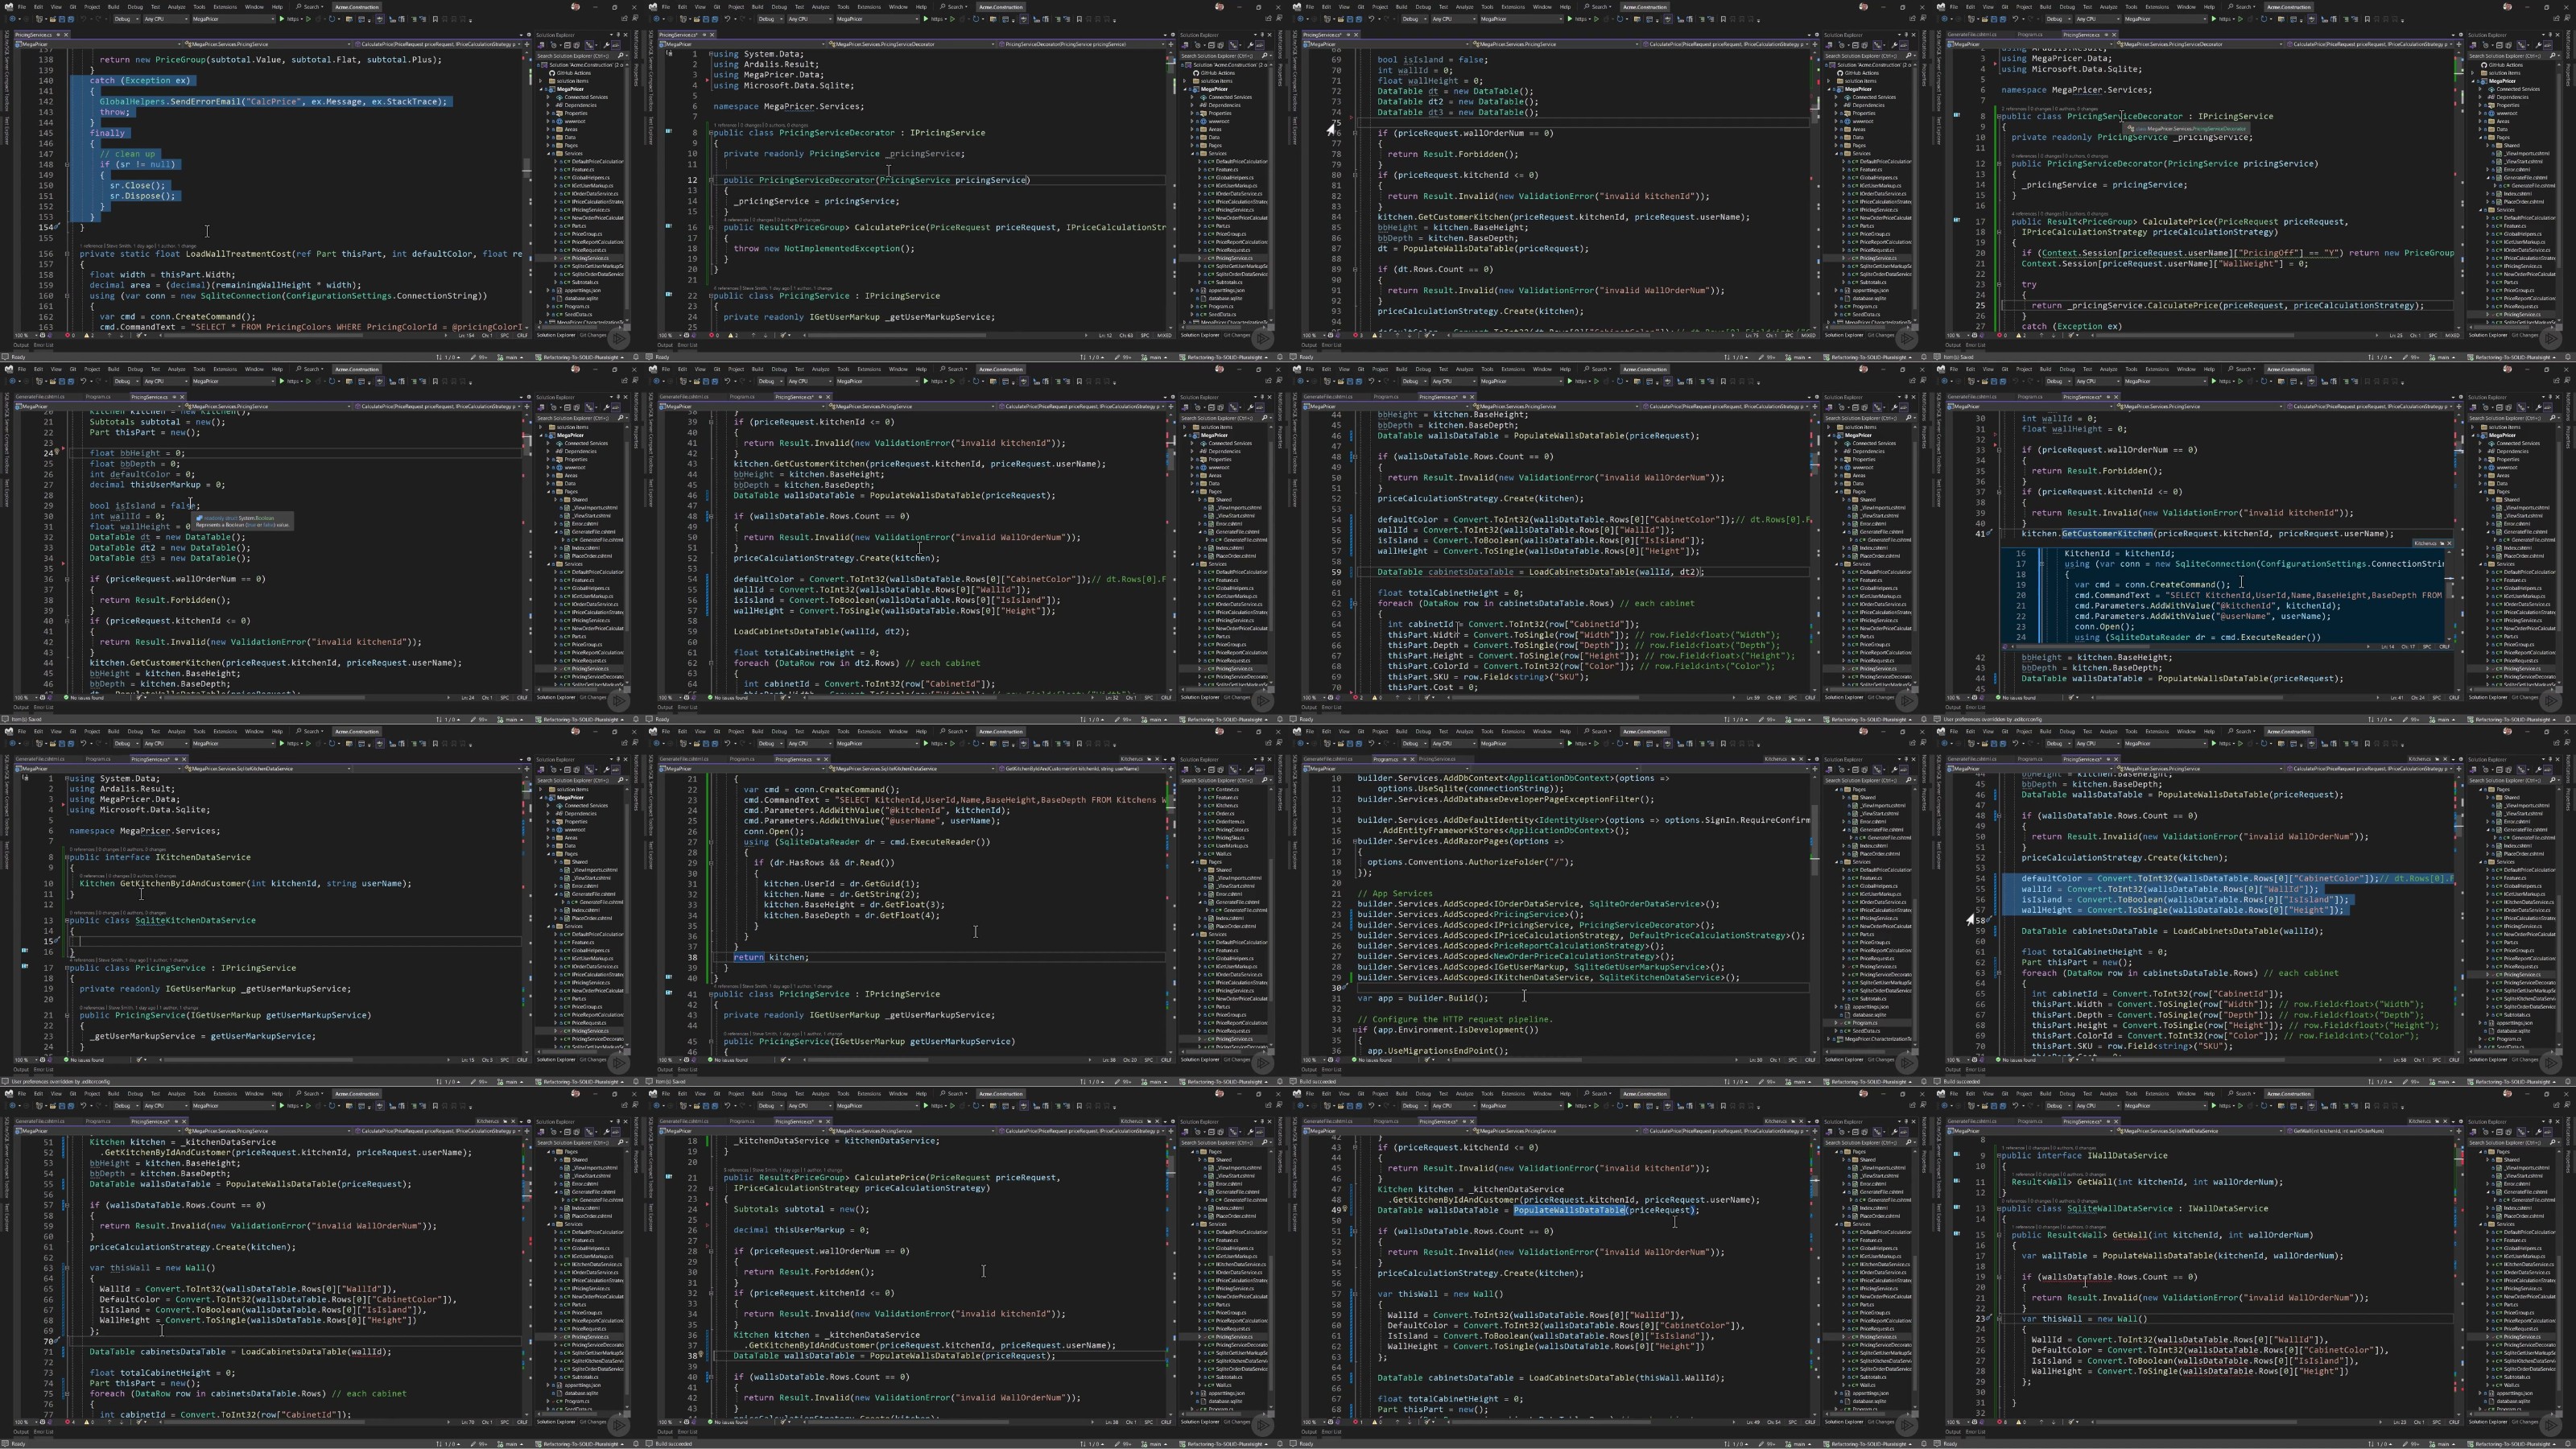The image size is (2576, 1449).
Task: Click Visual Studio logo in IKitchenDataService window
Action: (9, 731)
